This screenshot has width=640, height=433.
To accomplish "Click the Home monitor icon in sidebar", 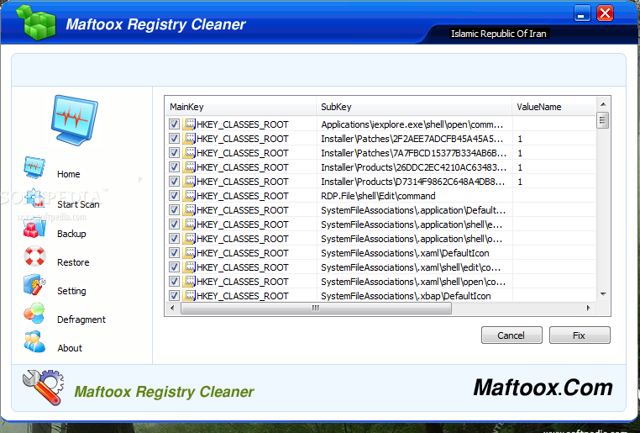I will point(34,167).
